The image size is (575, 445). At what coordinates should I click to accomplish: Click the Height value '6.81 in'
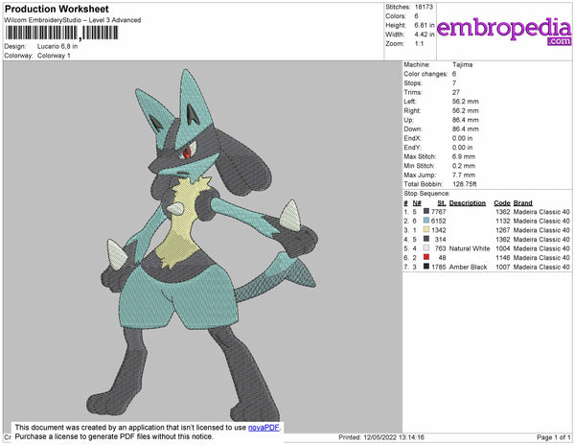(x=425, y=25)
